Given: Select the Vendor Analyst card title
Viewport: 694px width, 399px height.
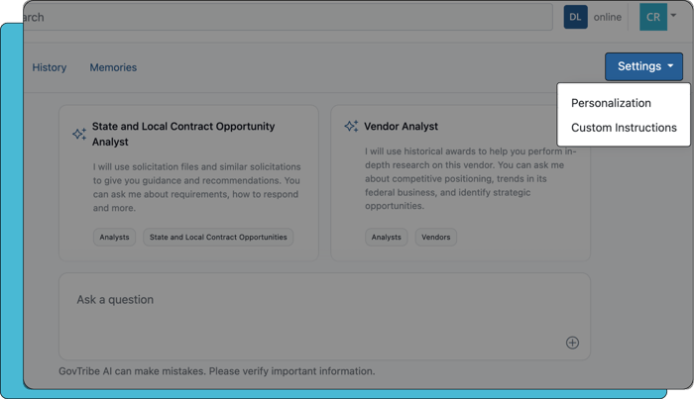Looking at the screenshot, I should click(401, 127).
